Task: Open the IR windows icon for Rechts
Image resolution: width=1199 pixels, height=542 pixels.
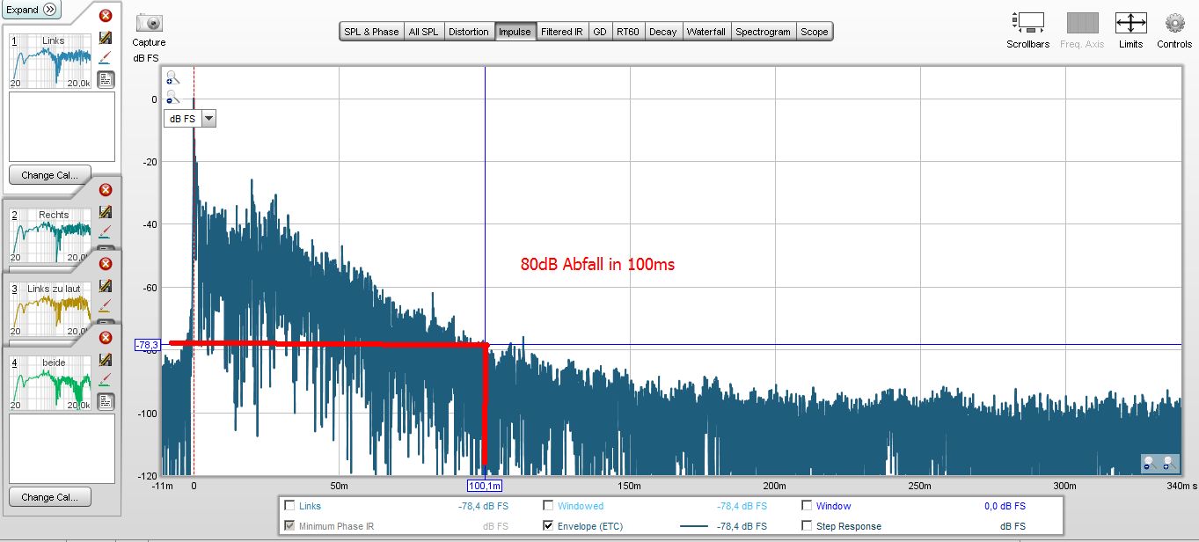Action: [106, 212]
